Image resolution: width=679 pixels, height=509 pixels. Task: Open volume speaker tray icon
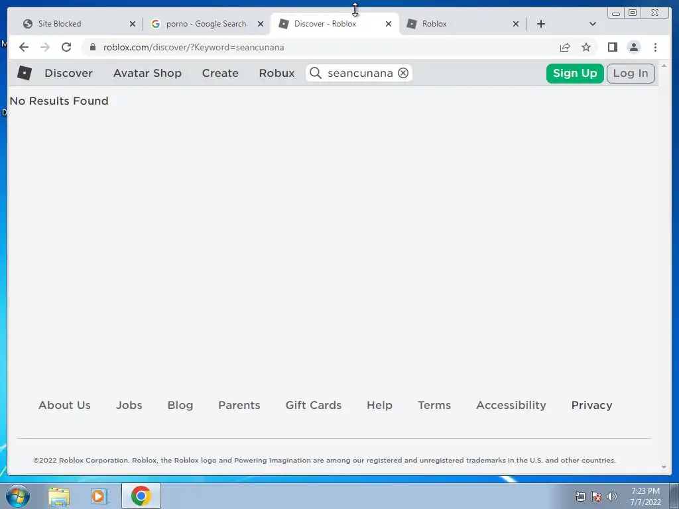611,496
